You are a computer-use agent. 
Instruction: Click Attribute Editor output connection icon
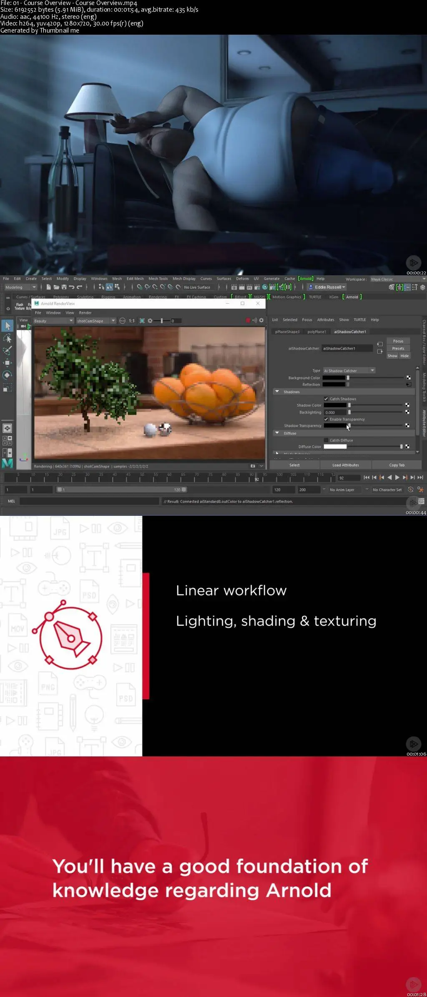380,352
